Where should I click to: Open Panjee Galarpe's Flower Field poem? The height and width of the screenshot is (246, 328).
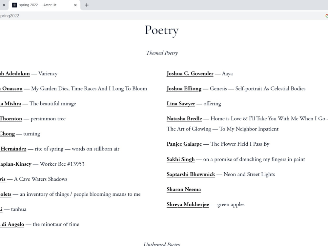tap(184, 144)
